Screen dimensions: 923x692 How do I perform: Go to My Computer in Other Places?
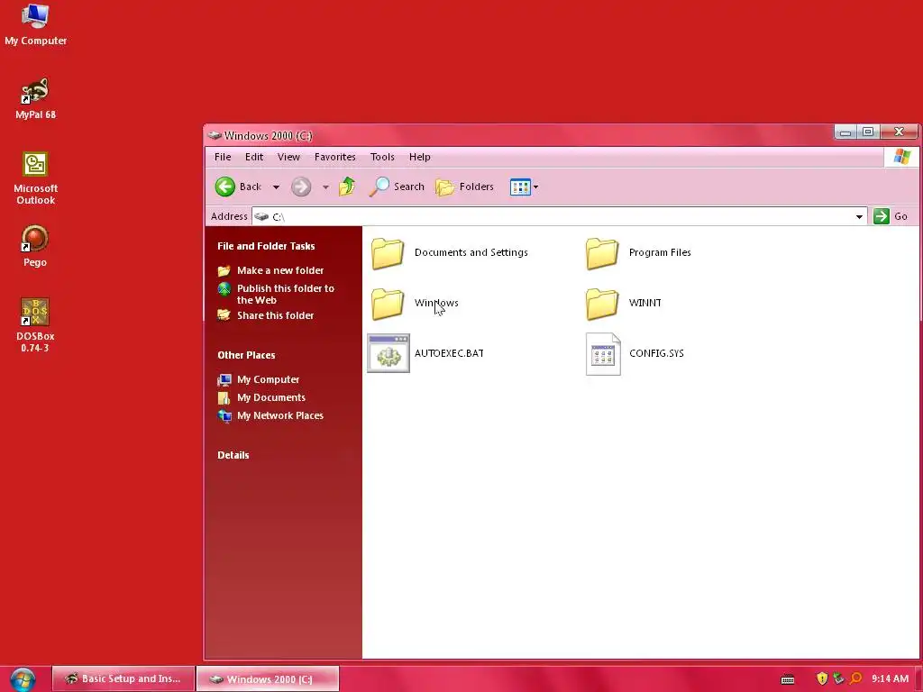(x=268, y=379)
